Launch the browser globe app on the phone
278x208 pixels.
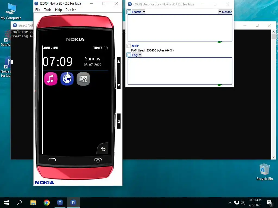click(67, 79)
